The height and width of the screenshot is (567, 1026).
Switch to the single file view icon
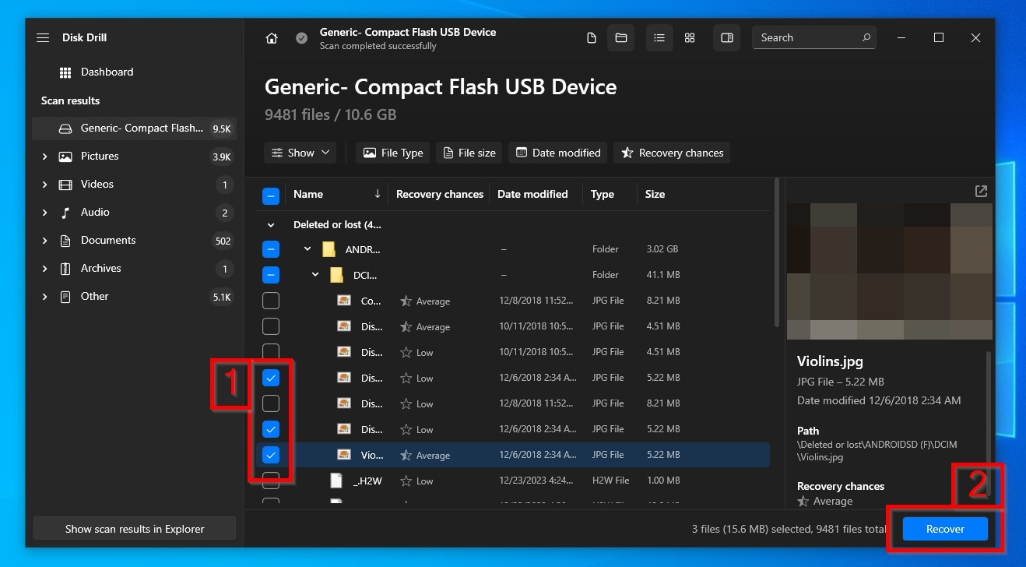592,38
